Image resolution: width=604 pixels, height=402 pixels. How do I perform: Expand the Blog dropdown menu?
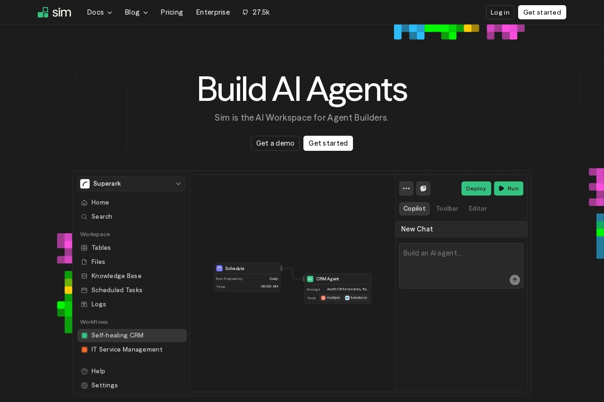pyautogui.click(x=136, y=12)
